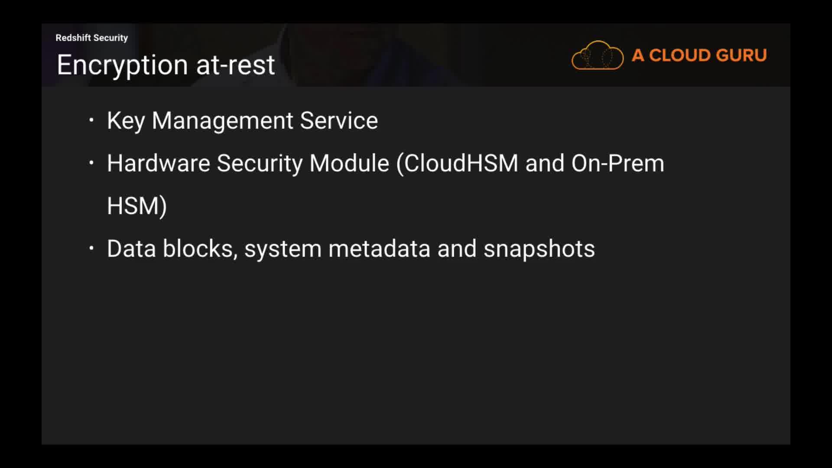
Task: Click the bullet dot before Key Management Service
Action: click(91, 120)
